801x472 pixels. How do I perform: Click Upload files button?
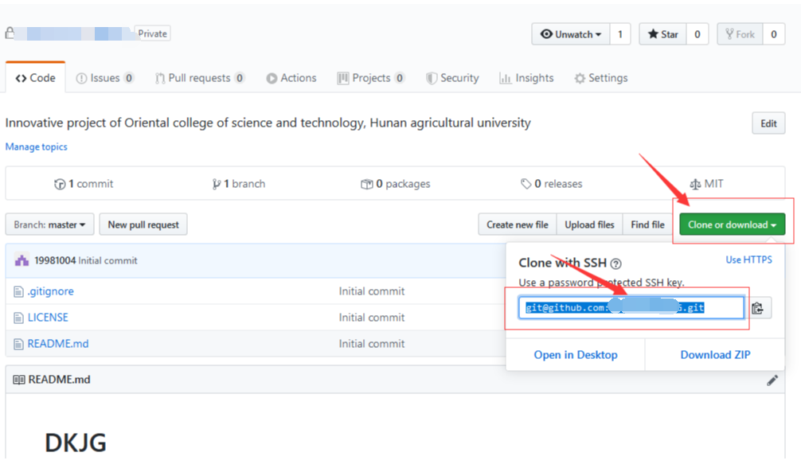click(589, 224)
